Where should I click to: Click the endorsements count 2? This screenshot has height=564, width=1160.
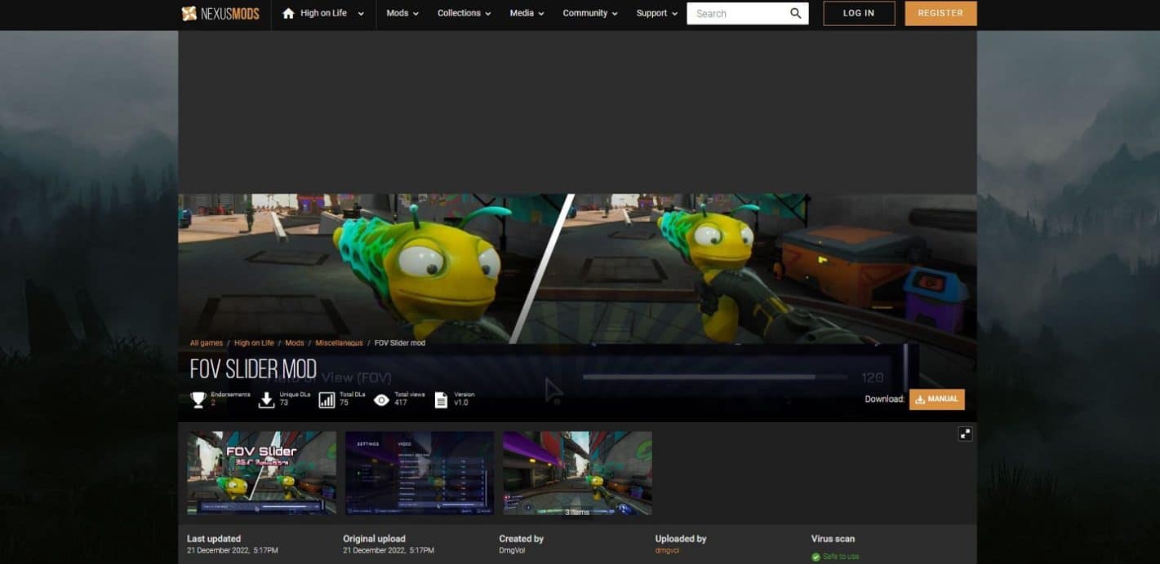tap(214, 403)
